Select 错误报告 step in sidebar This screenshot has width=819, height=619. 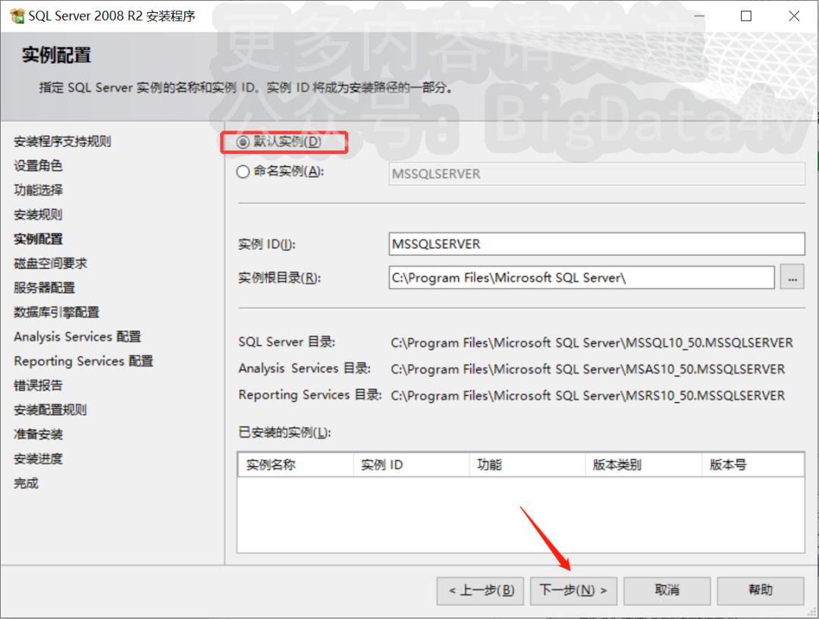point(38,385)
